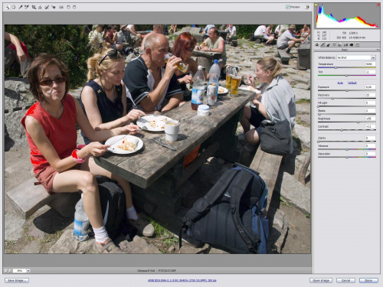Select the Straighten tool
Screen dimensions: 383x287
[x=40, y=7]
